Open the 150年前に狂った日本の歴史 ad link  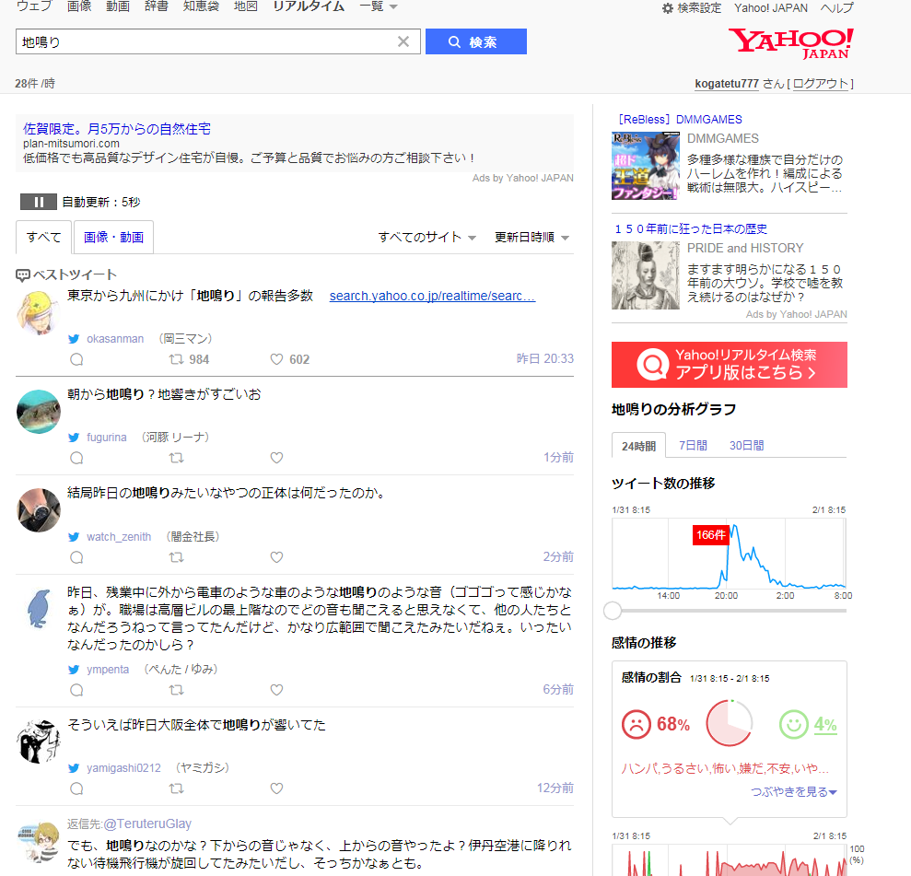(x=691, y=228)
